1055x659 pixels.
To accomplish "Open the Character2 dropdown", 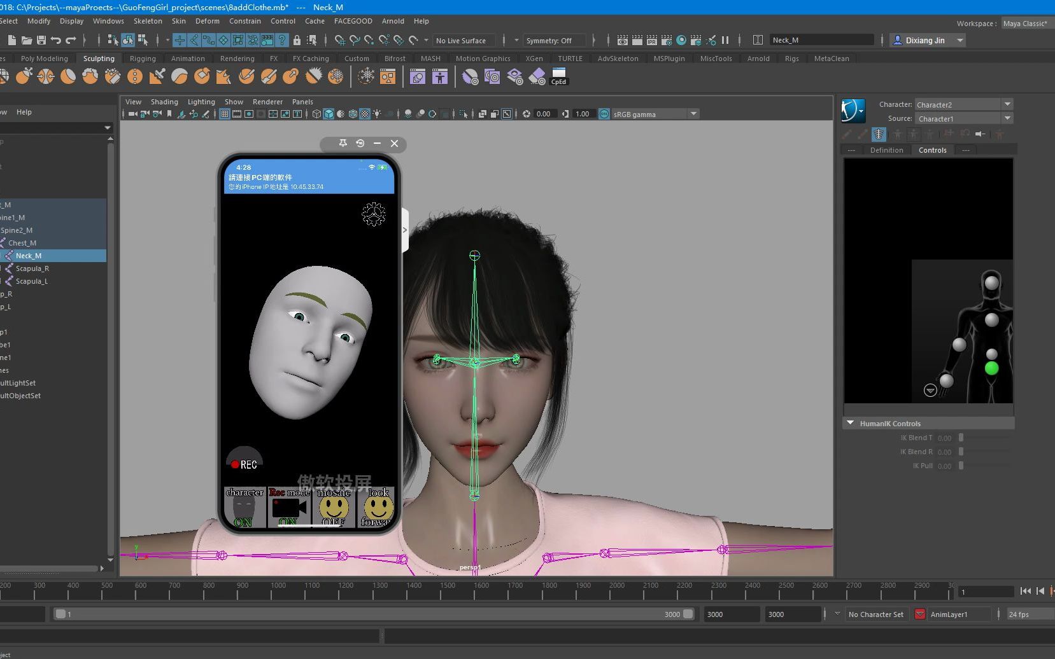I will [x=1007, y=104].
